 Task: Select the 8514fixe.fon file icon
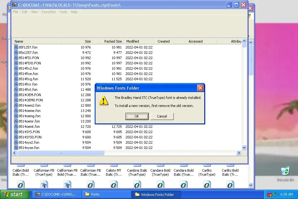pyautogui.click(x=16, y=73)
